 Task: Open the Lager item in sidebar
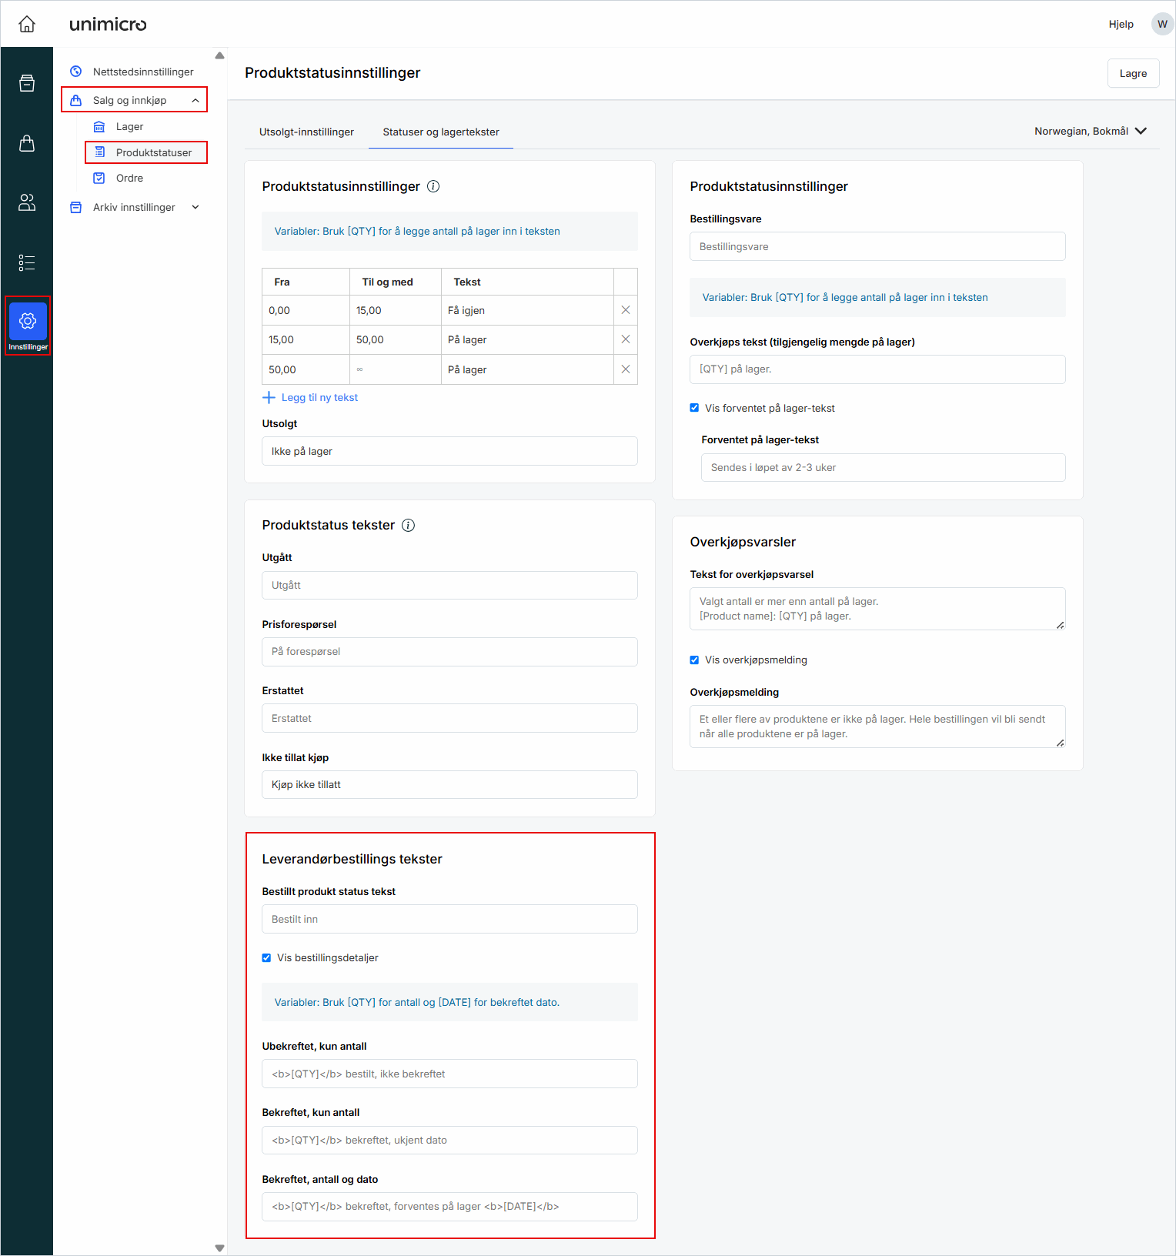pos(129,127)
